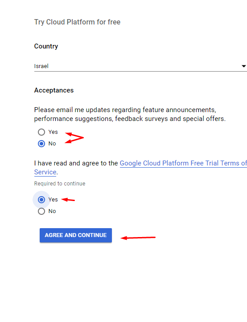Click the email updates description paragraph
The width and height of the screenshot is (247, 322).
[130, 114]
